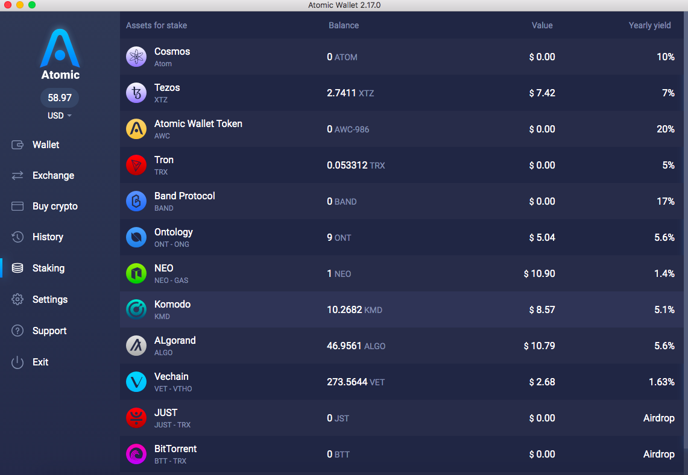Click the NEO coin icon
Image resolution: width=688 pixels, height=475 pixels.
pos(136,273)
